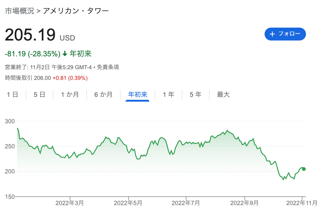320x211 pixels.
Task: Click the 2022年5月 axis marker
Action: [x=128, y=203]
